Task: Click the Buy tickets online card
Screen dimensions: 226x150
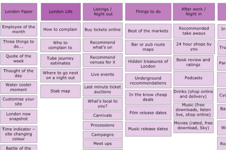Action: [x=103, y=30]
